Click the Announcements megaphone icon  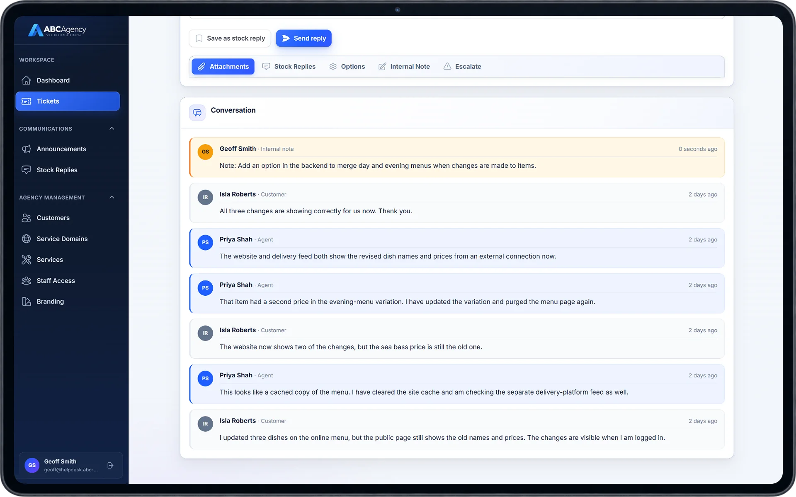click(x=26, y=149)
